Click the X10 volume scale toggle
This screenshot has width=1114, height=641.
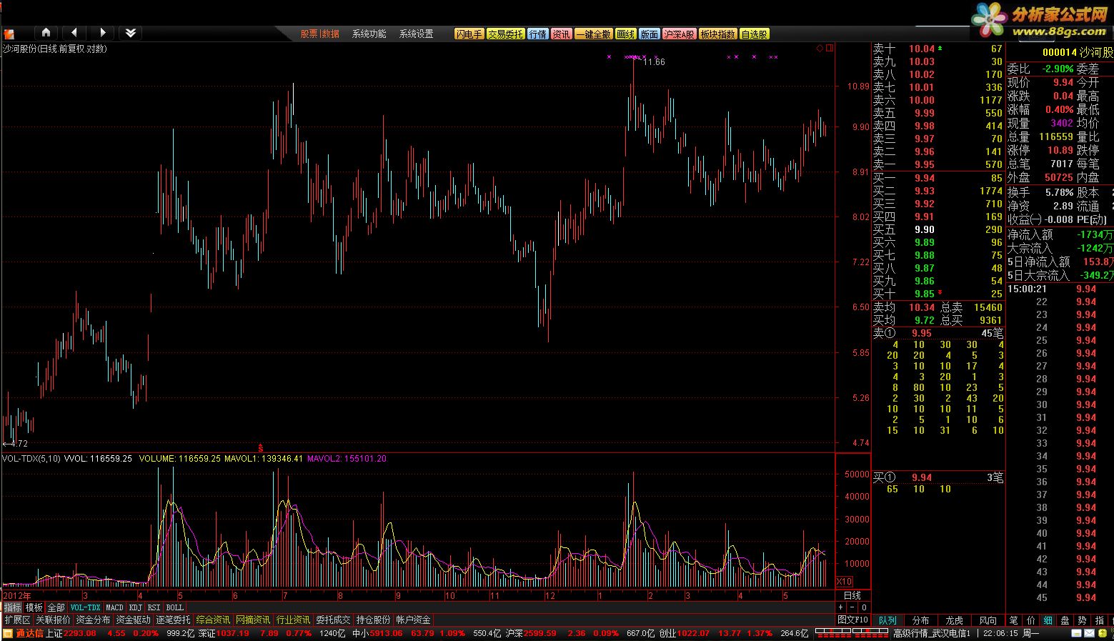pyautogui.click(x=844, y=582)
